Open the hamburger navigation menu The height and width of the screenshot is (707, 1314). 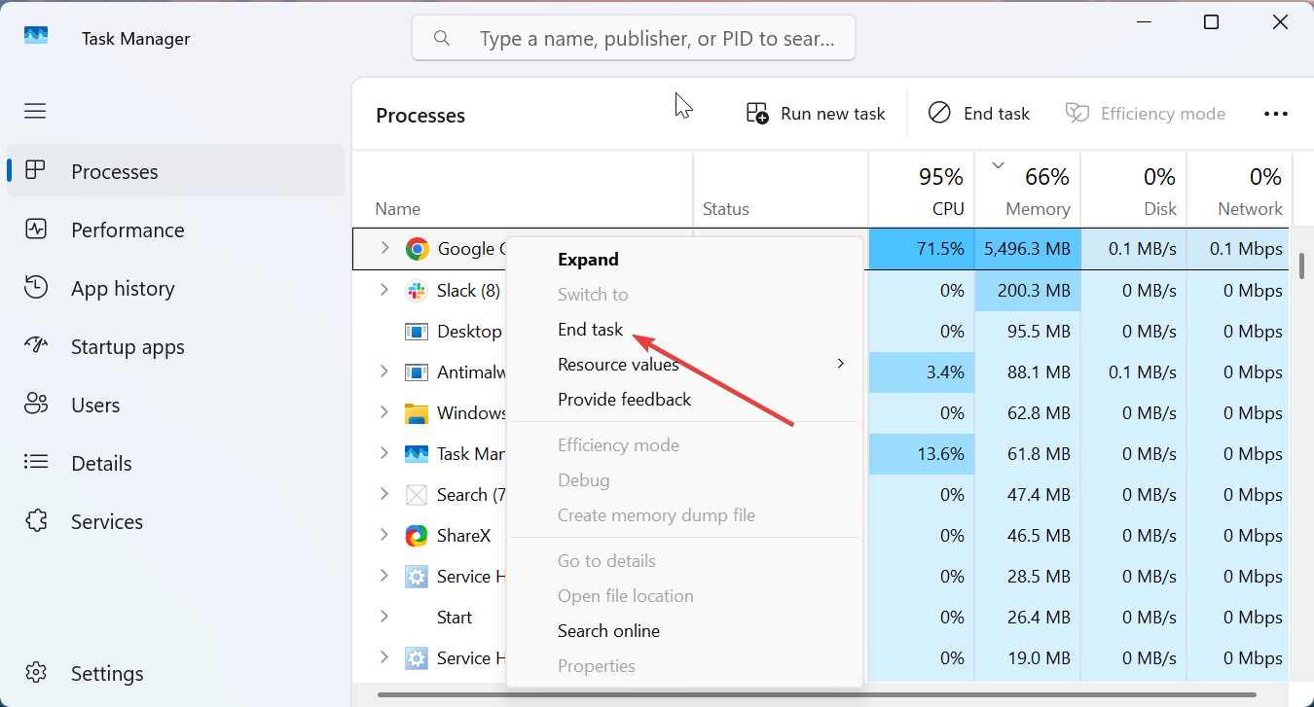point(35,111)
